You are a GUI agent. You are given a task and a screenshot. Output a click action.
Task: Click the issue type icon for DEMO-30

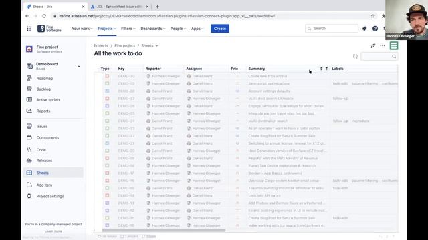107,76
